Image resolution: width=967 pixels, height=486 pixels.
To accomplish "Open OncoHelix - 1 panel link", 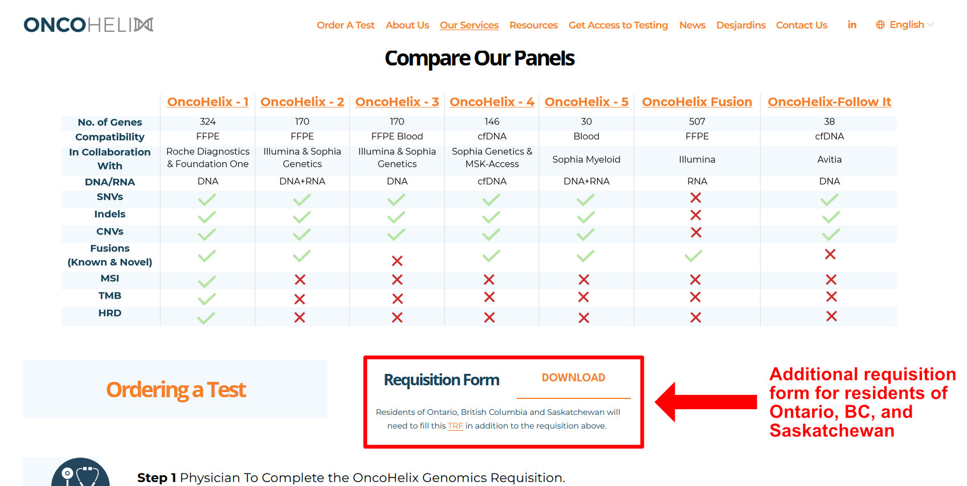I will point(207,102).
